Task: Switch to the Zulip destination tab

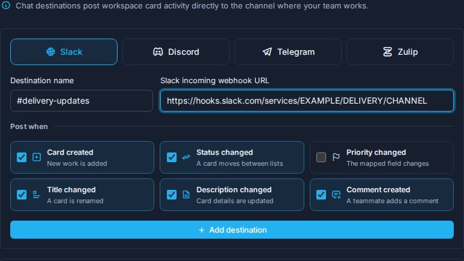Action: pos(400,52)
